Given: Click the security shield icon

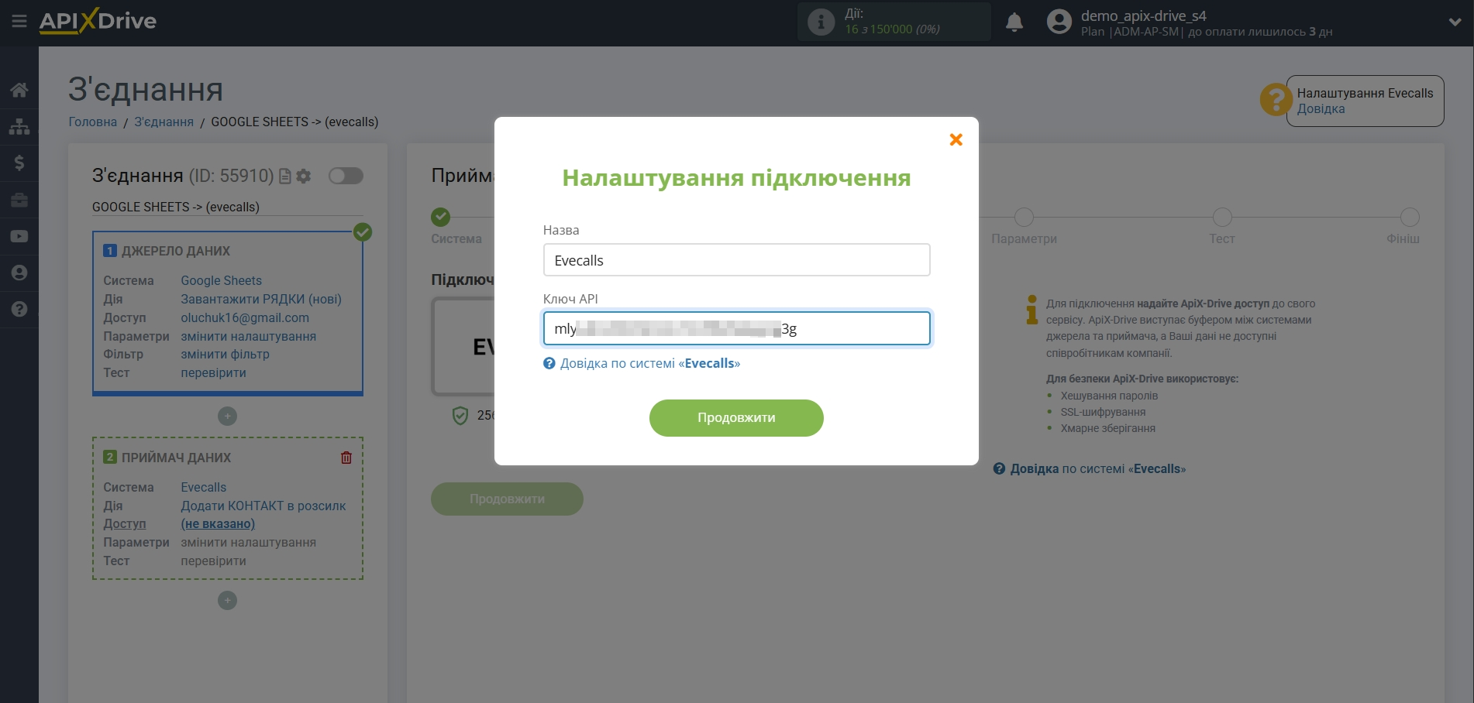Looking at the screenshot, I should click(460, 416).
